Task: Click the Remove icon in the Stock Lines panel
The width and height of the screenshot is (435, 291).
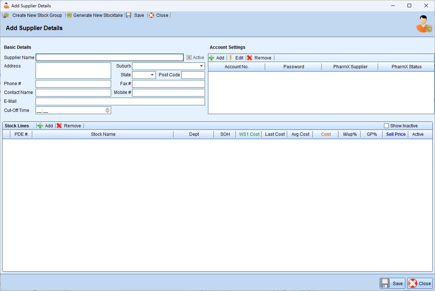Action: [59, 126]
